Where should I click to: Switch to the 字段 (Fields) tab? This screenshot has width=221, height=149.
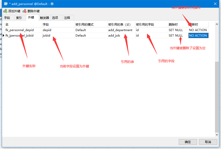tap(7, 18)
